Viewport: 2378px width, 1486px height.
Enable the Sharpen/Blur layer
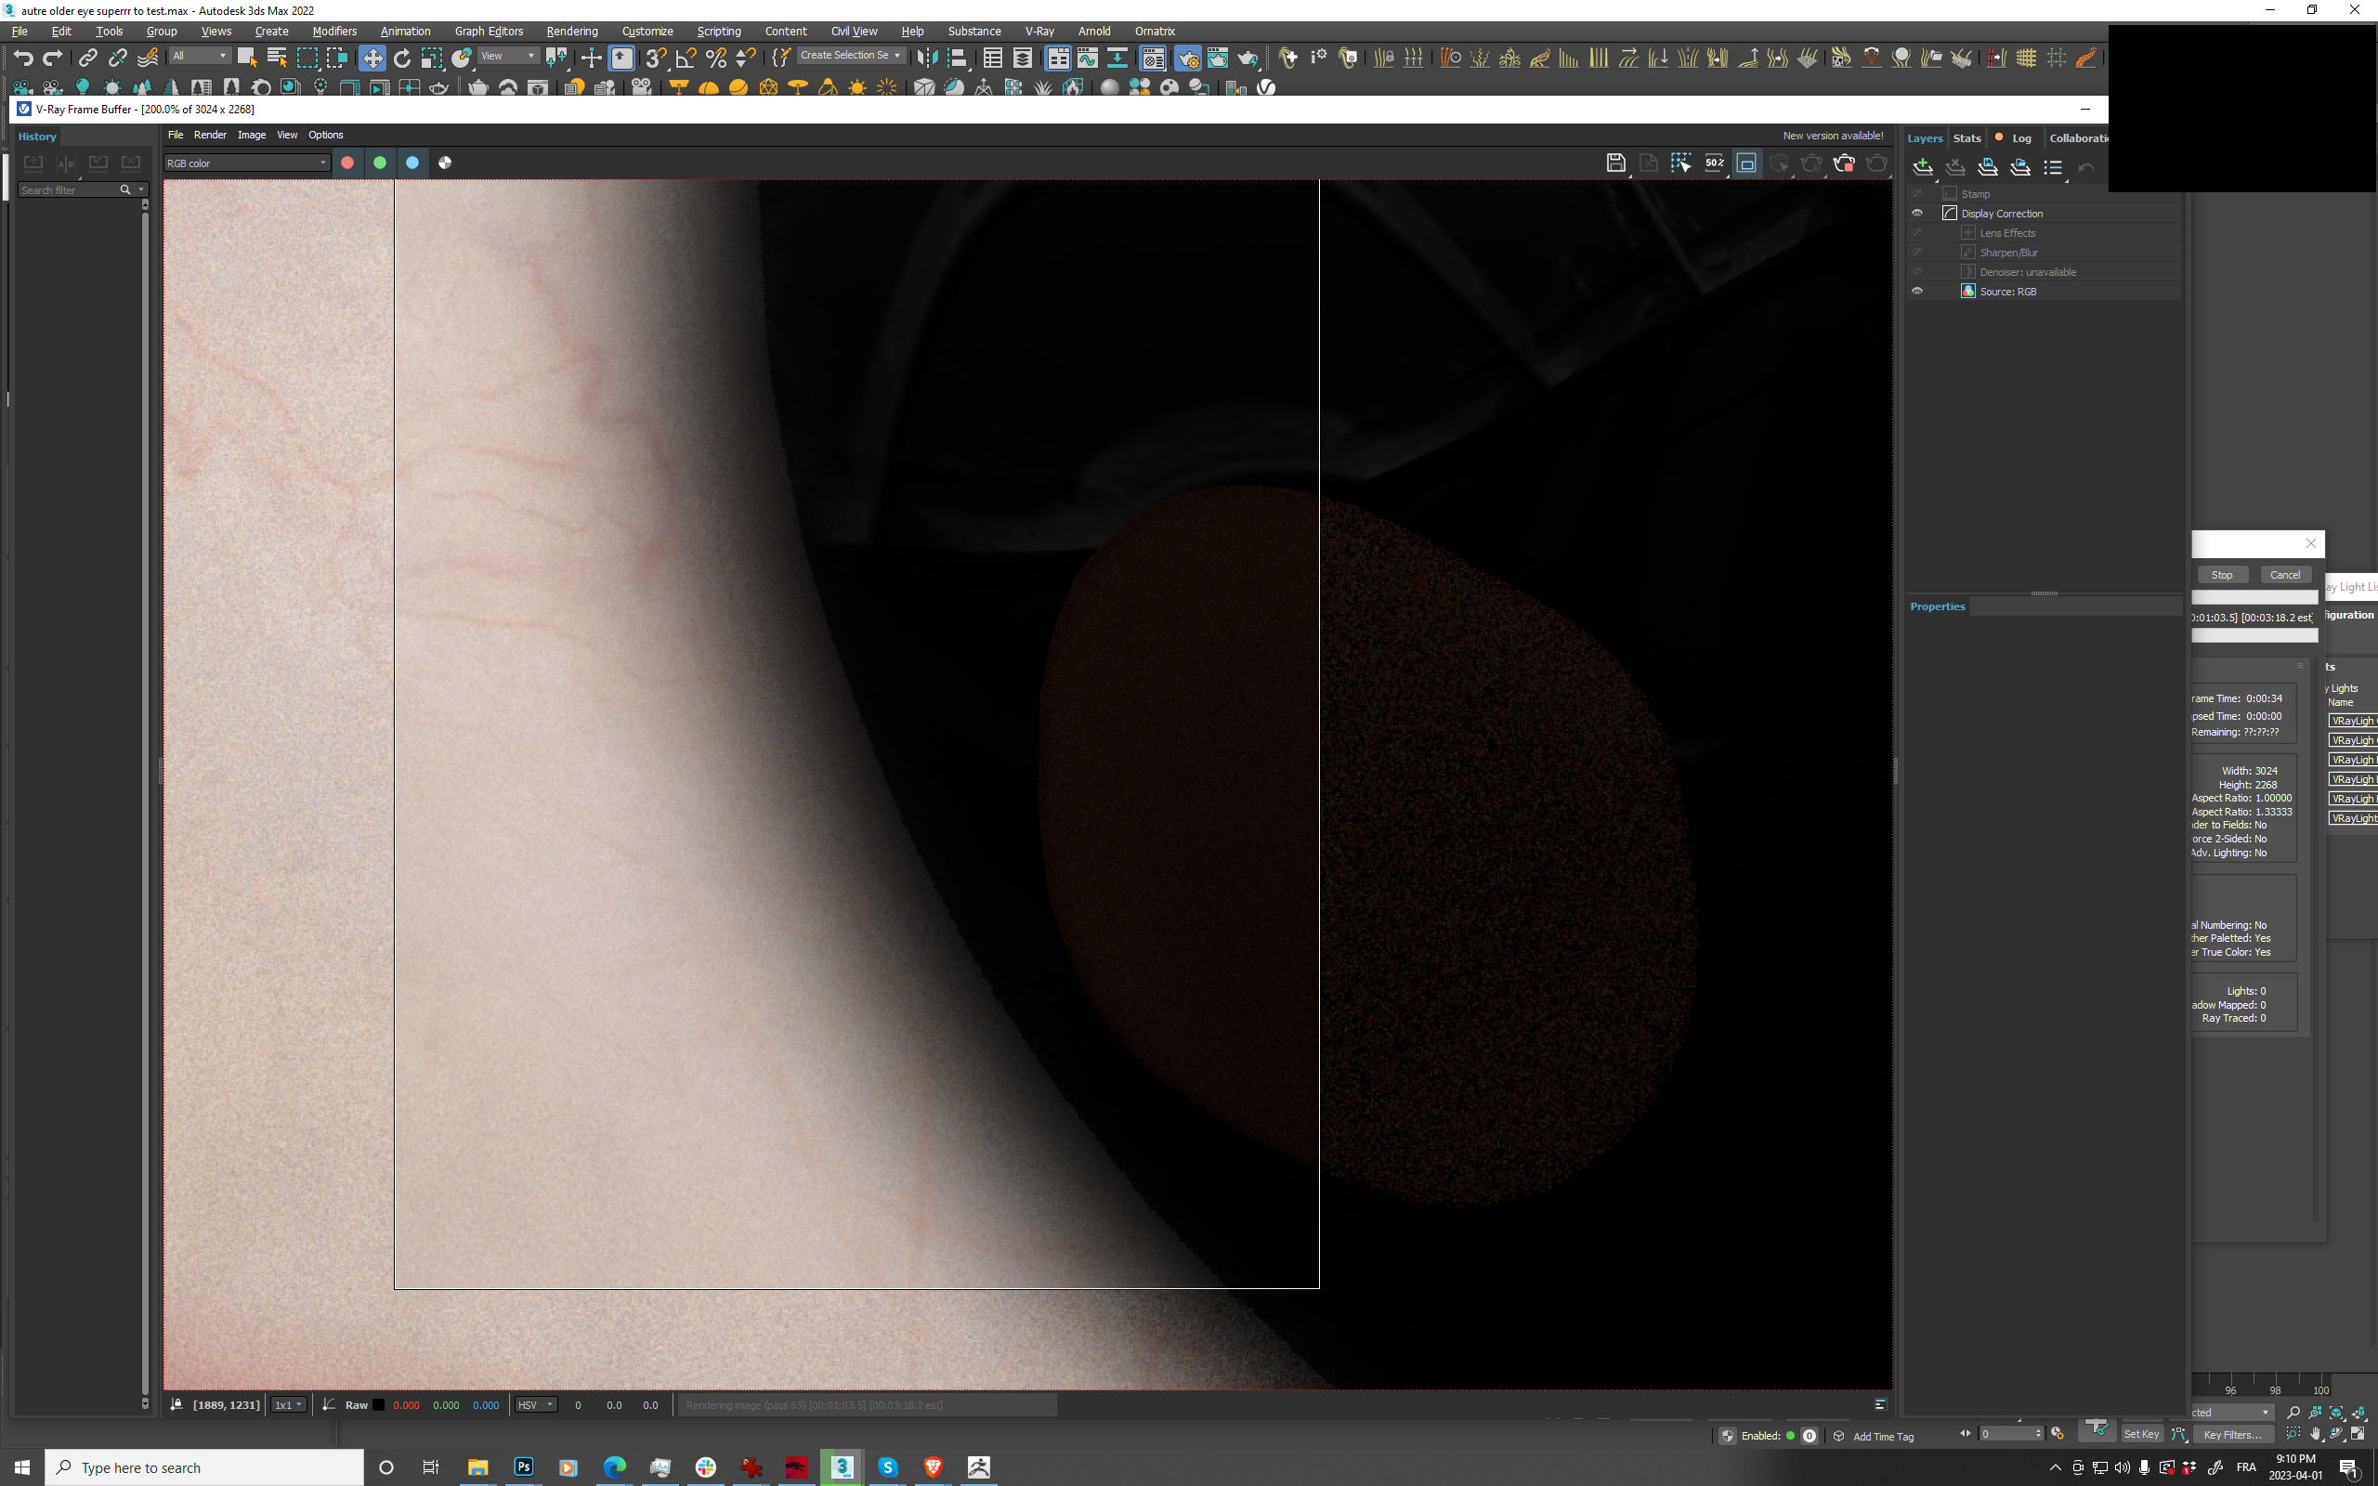pos(1916,253)
